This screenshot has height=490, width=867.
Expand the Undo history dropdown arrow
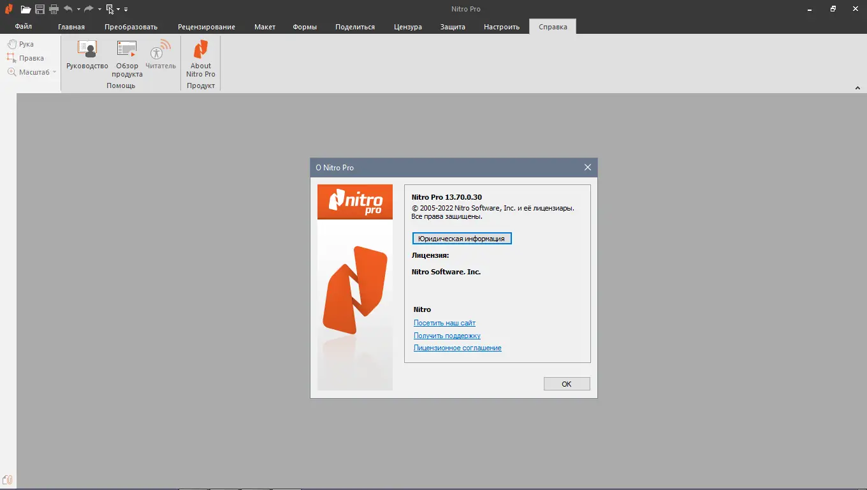coord(78,10)
